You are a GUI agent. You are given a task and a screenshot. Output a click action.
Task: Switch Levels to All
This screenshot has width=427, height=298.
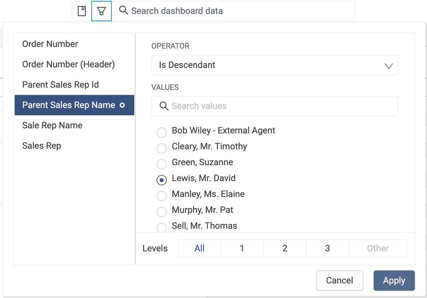point(199,248)
